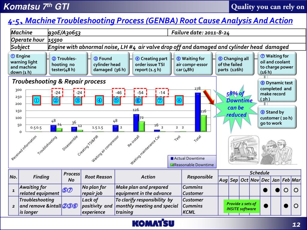This screenshot has height=230, width=307.
Task: Click the 'Quality you can rely on' banner
Action: (x=268, y=7)
